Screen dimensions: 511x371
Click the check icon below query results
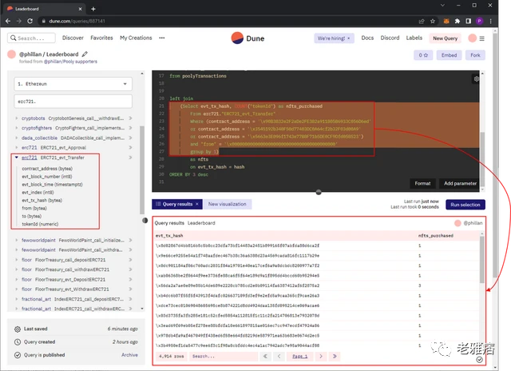(x=479, y=360)
